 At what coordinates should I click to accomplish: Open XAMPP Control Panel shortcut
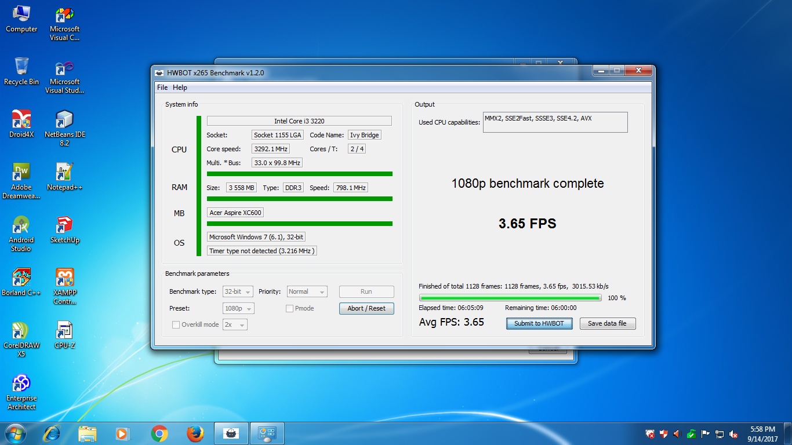[x=64, y=287]
